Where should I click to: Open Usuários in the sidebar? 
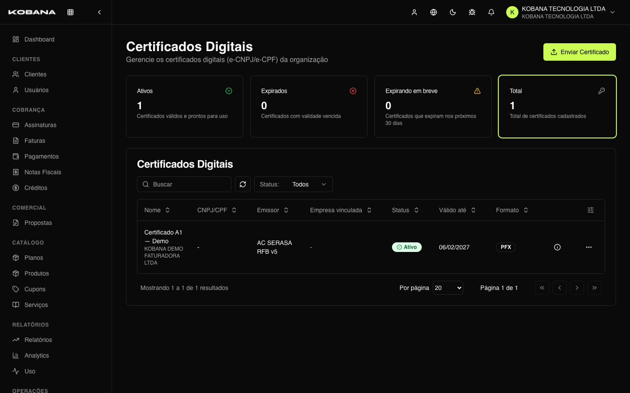(x=56, y=90)
